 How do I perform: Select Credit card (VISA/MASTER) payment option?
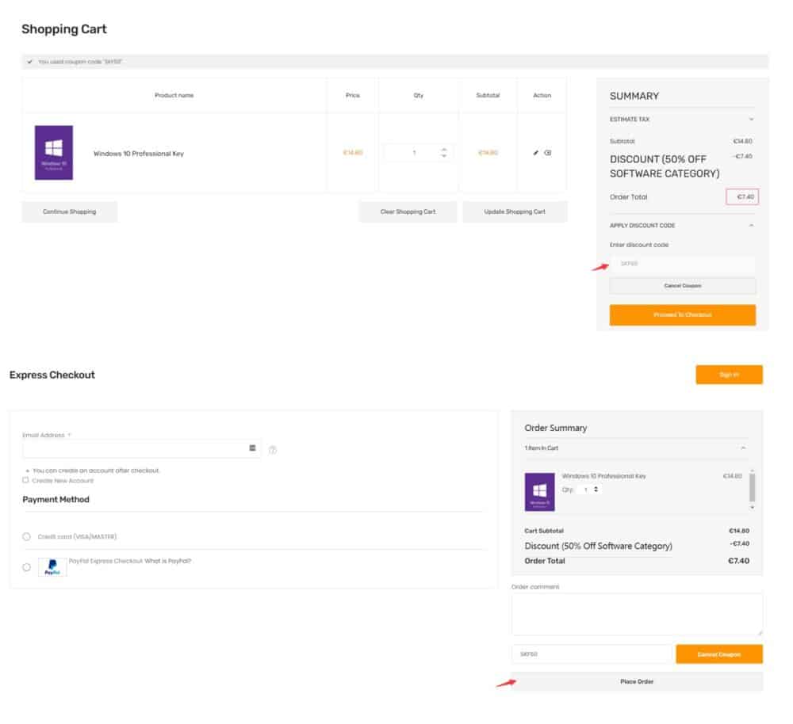pyautogui.click(x=27, y=536)
